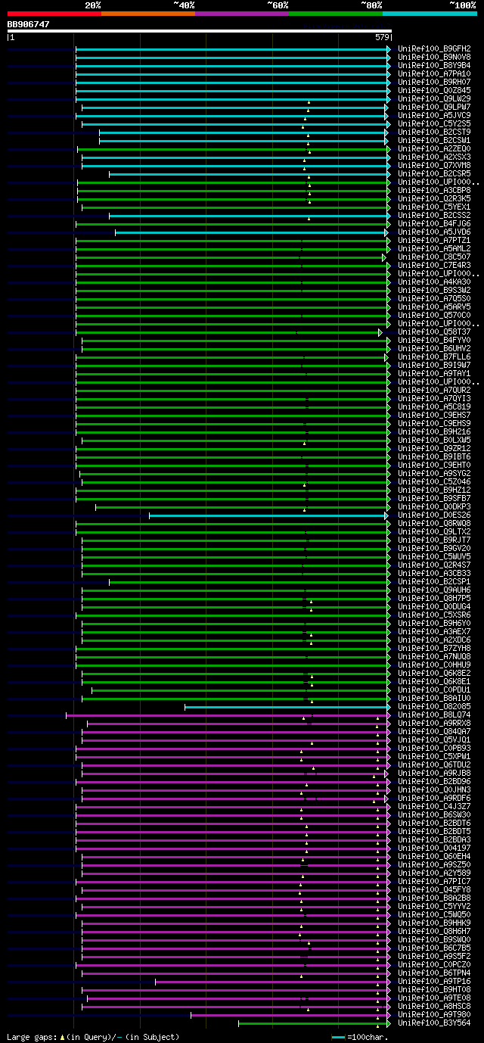Click label UniRef100_C0PDU1

[x=434, y=690]
